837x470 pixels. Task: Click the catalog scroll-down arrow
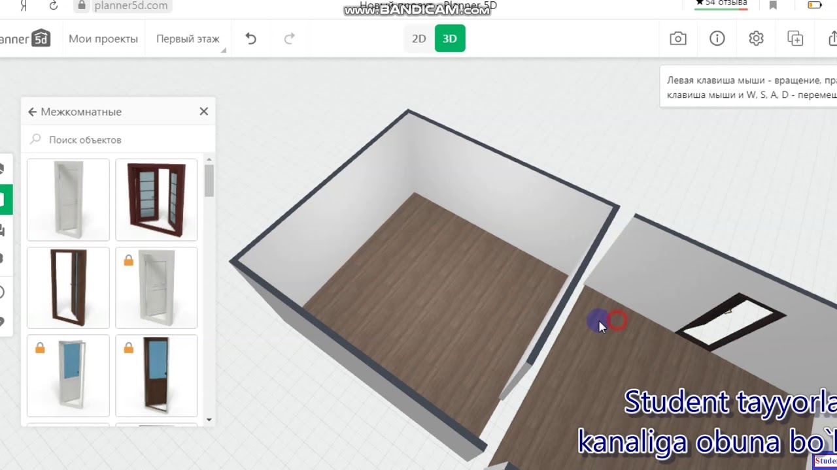coord(209,420)
